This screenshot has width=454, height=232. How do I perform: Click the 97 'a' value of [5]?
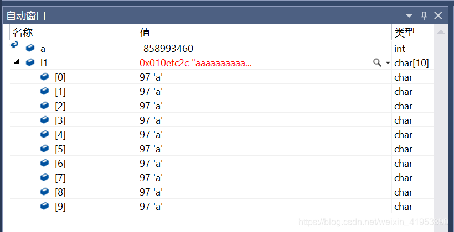[151, 149]
